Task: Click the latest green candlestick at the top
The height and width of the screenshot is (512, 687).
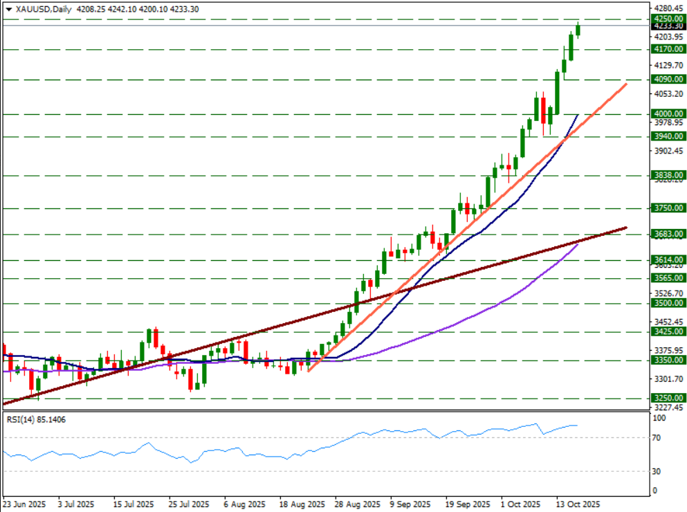Action: [x=578, y=30]
